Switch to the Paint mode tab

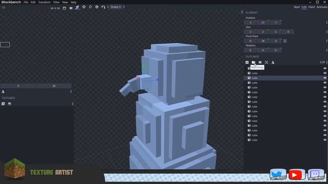point(312,7)
